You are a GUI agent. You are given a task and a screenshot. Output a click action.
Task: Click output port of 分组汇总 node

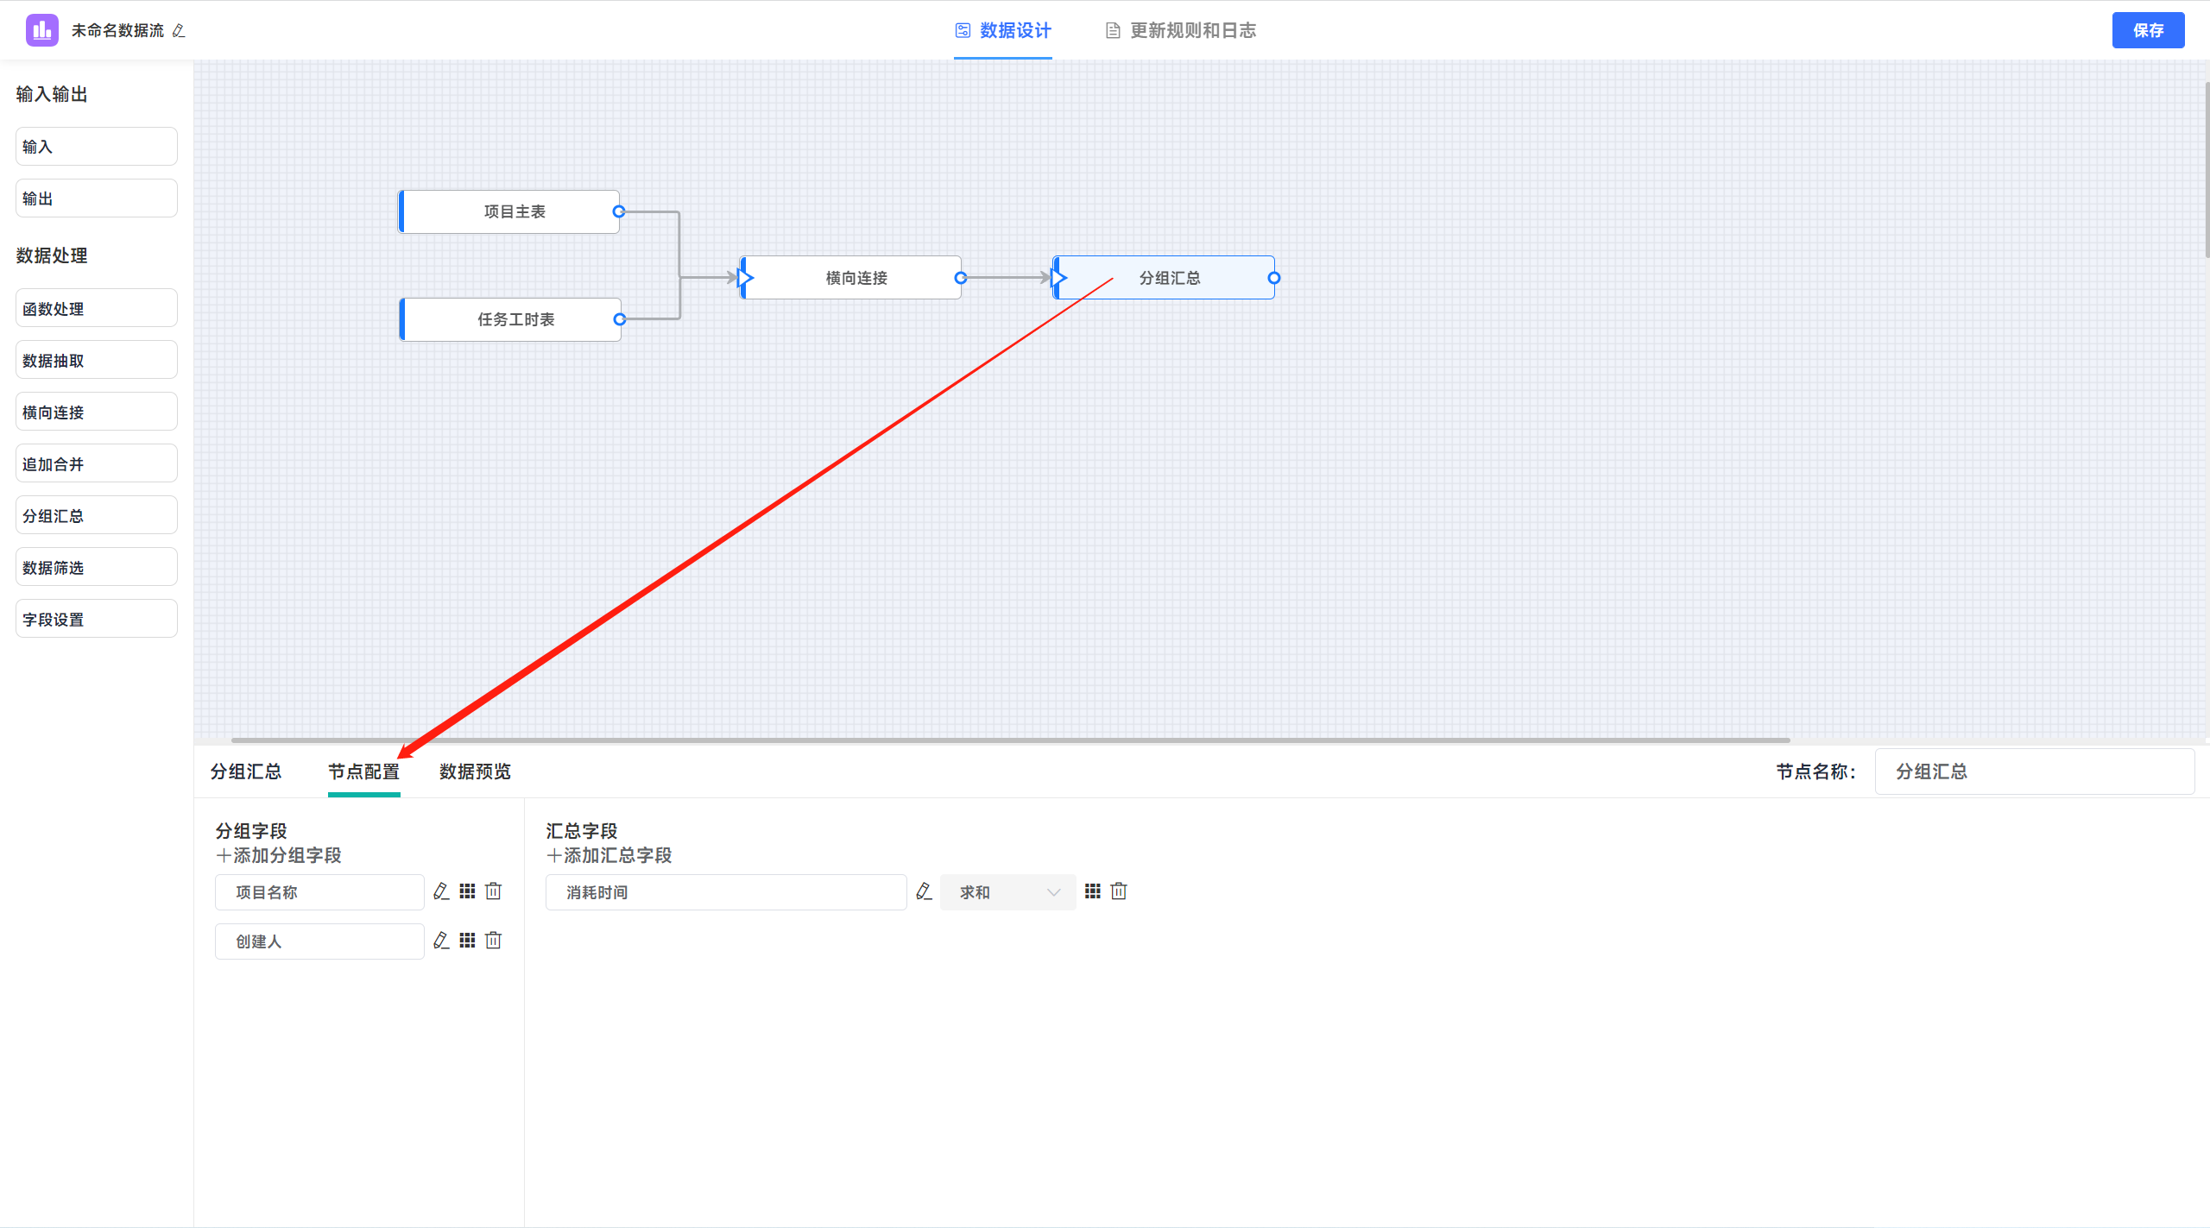click(1273, 278)
